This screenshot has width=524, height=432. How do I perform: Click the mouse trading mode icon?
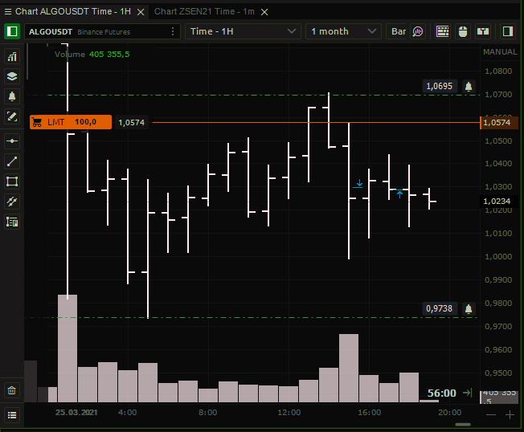click(462, 31)
